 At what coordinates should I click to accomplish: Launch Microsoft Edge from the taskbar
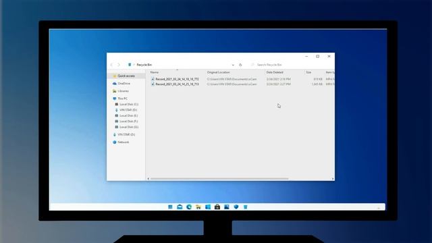coord(189,207)
